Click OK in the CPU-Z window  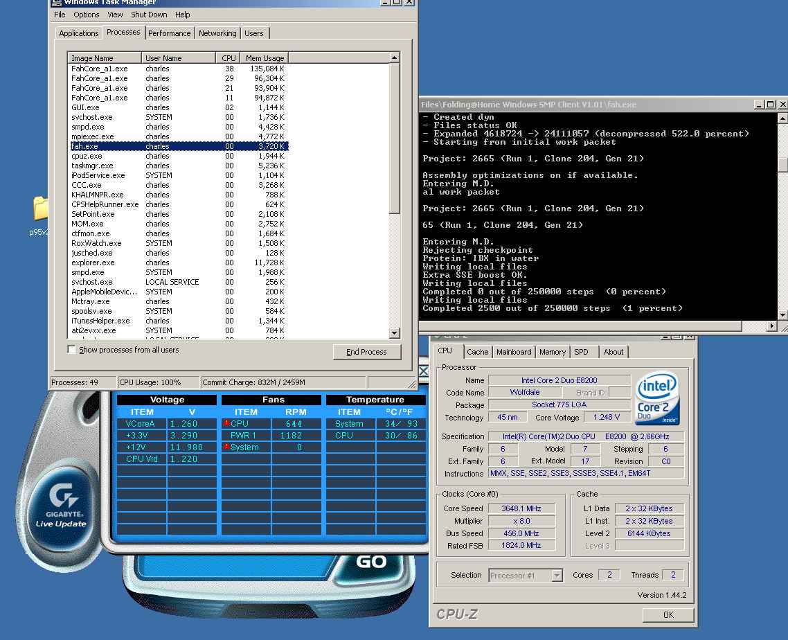click(668, 615)
